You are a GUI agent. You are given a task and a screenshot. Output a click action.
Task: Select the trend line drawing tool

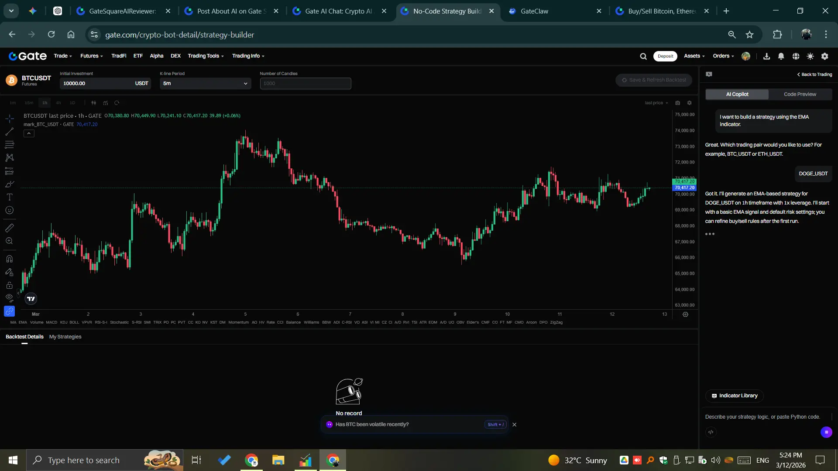click(9, 132)
